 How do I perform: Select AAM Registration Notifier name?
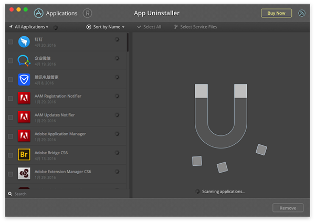(58, 96)
